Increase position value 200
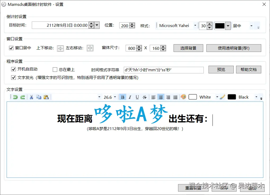 pos(132,24)
